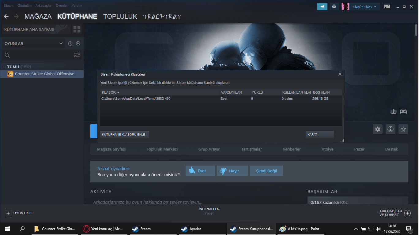Open the account username dropdown

pyautogui.click(x=364, y=6)
